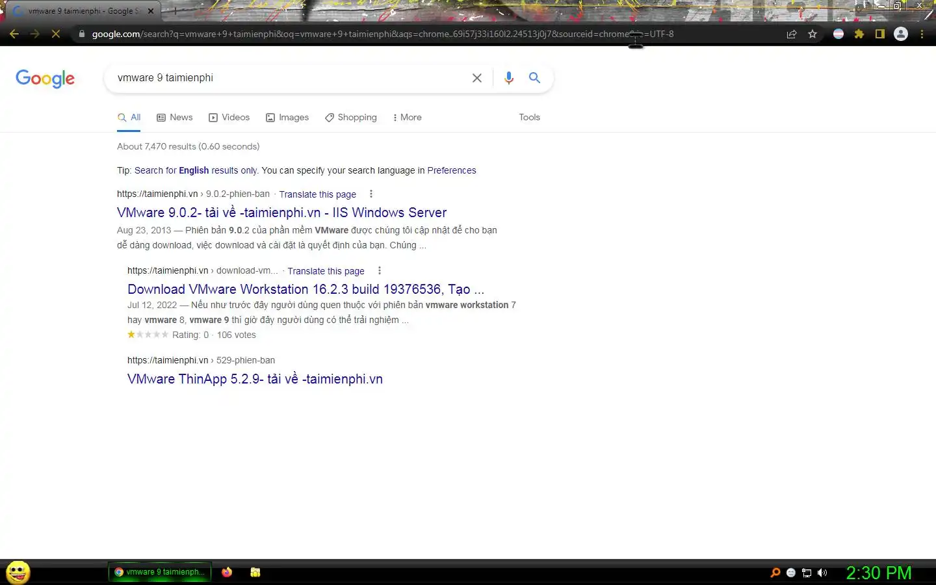Click Search for English results only
The image size is (936, 585).
point(196,170)
